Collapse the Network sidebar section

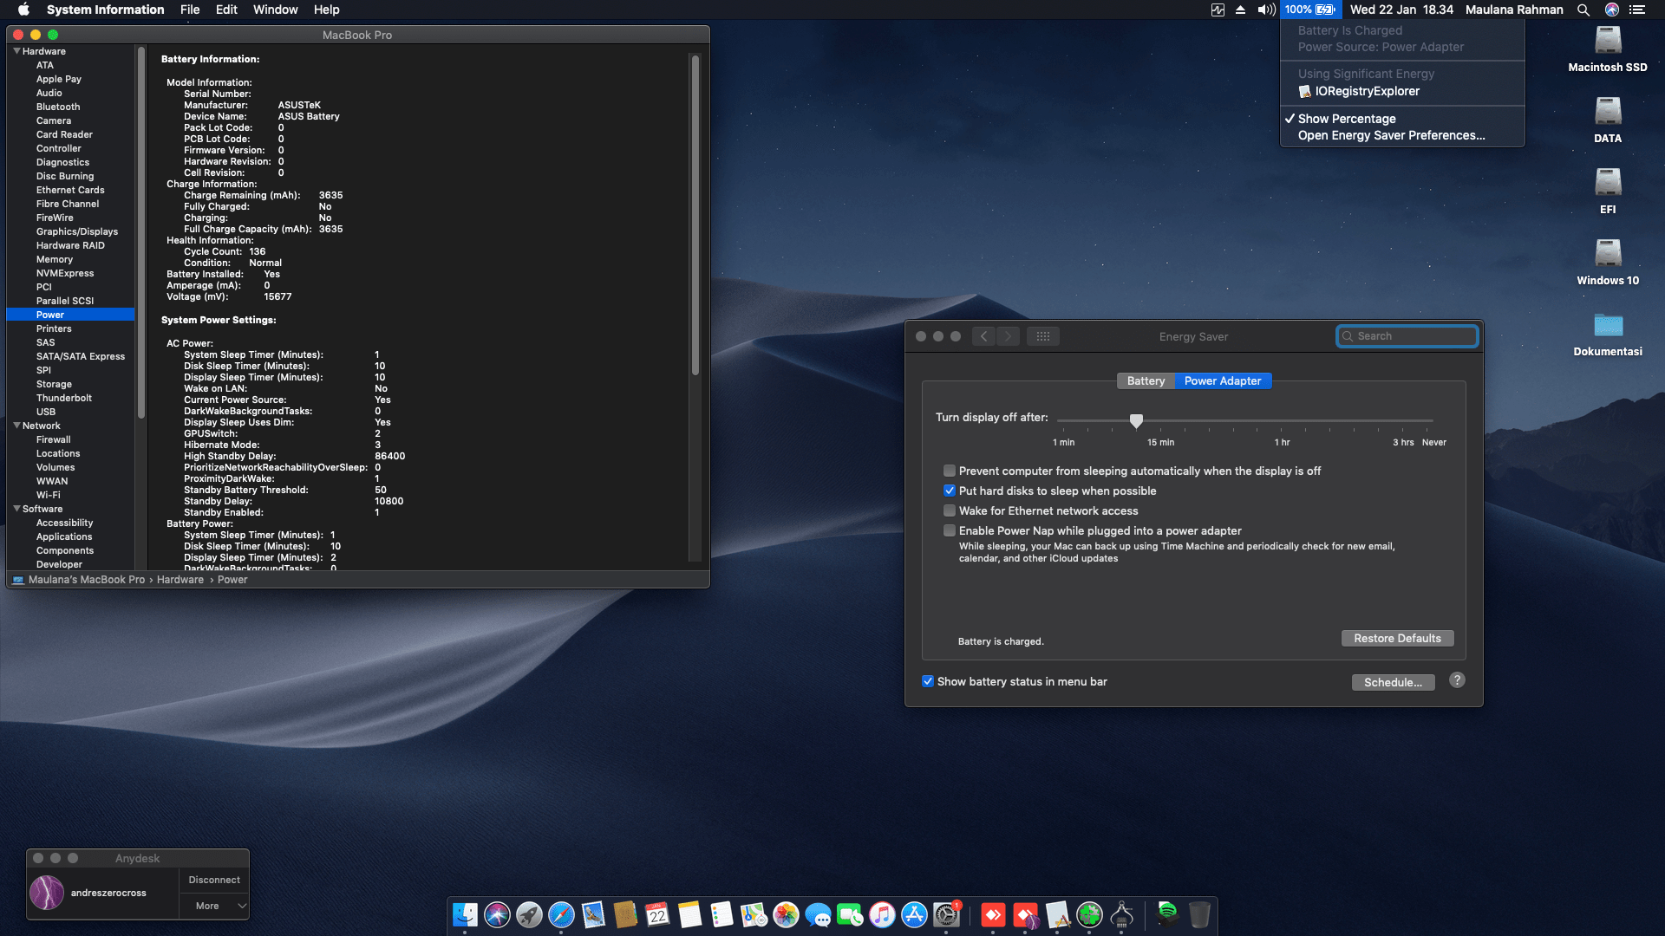coord(16,426)
